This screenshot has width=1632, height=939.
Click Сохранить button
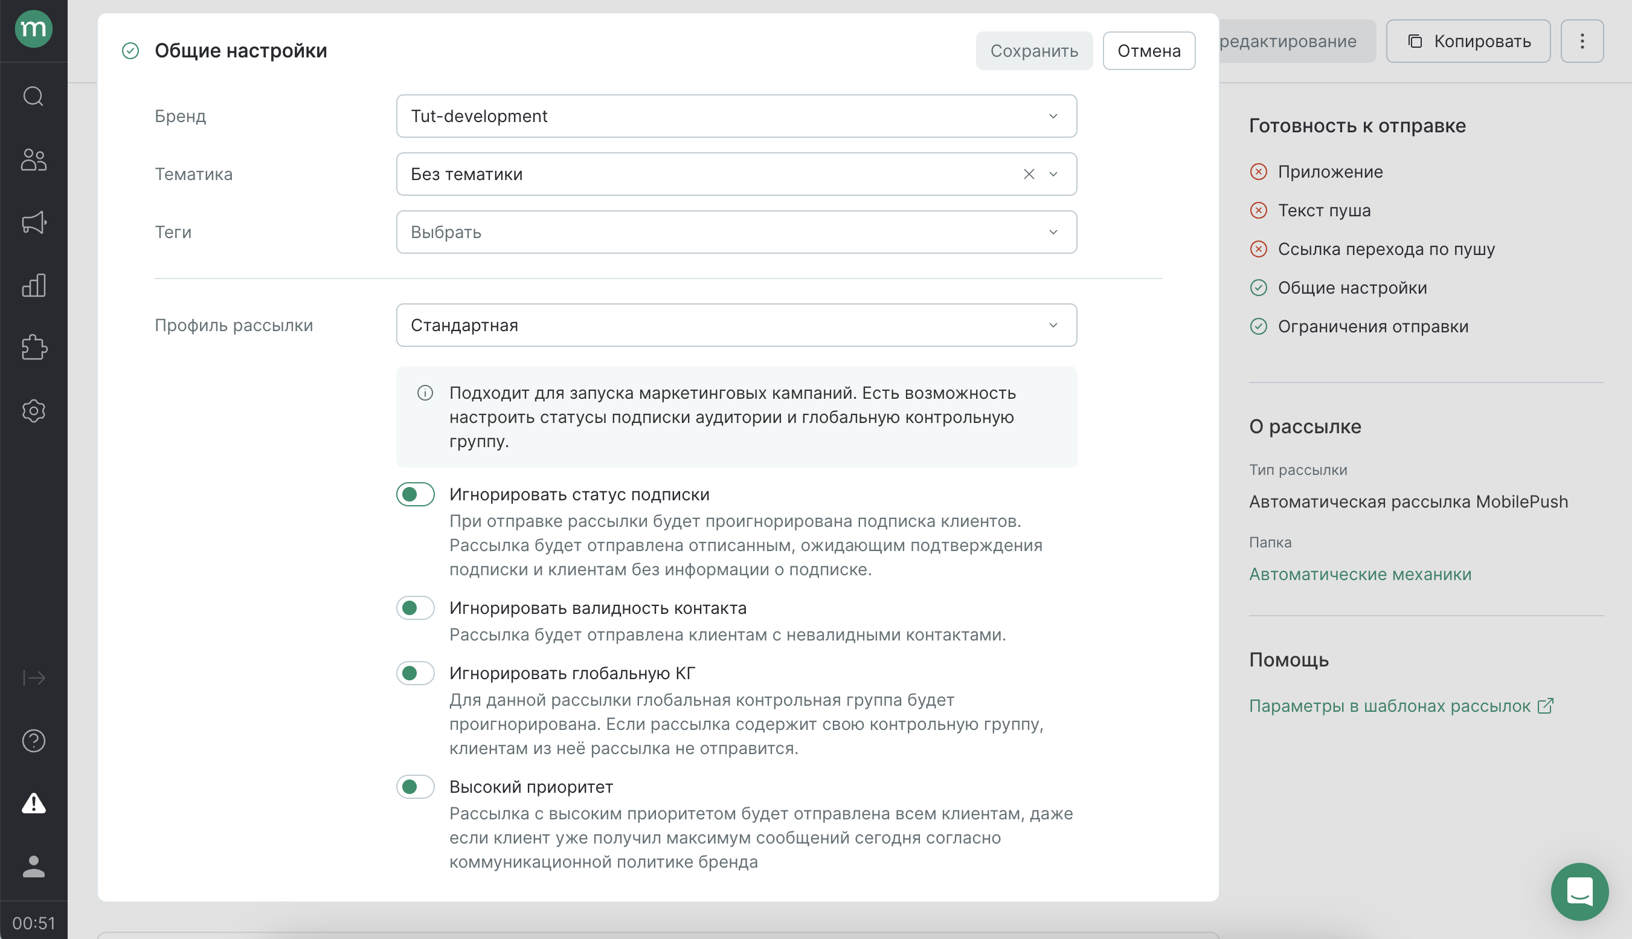pos(1034,50)
